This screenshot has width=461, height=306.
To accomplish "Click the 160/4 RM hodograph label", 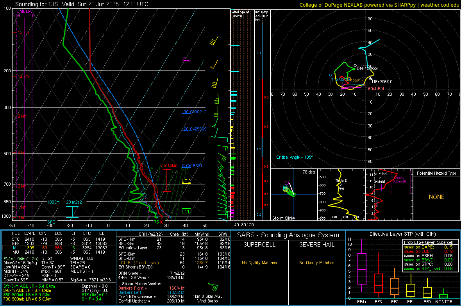I will tap(375, 89).
